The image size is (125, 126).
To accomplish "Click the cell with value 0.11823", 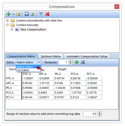I will 78,83.
